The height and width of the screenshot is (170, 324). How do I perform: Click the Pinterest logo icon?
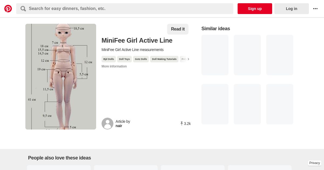coord(8,9)
